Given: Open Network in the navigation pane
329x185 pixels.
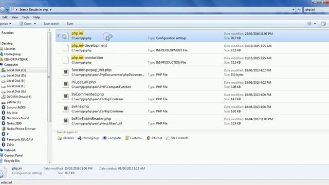Looking at the screenshot, I should (x=10, y=150).
